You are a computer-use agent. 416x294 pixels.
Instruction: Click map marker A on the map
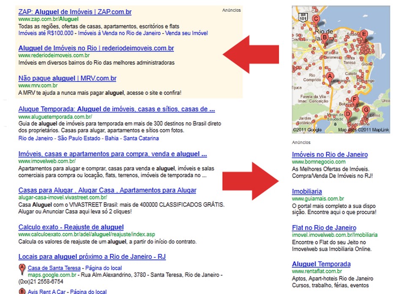(330, 78)
